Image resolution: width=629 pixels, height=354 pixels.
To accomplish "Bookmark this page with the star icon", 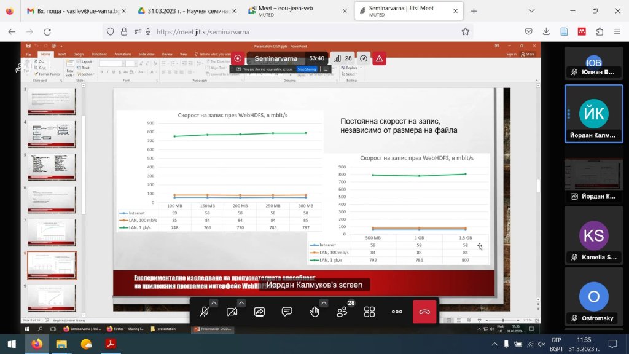I will (466, 32).
